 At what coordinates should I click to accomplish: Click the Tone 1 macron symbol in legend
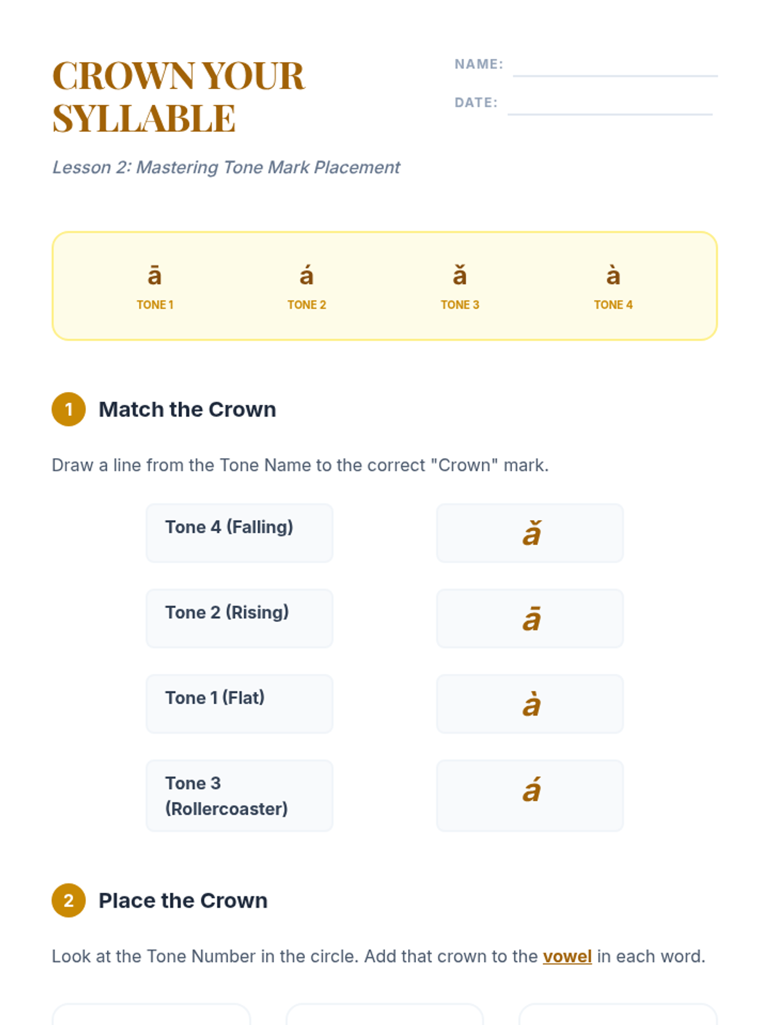154,276
